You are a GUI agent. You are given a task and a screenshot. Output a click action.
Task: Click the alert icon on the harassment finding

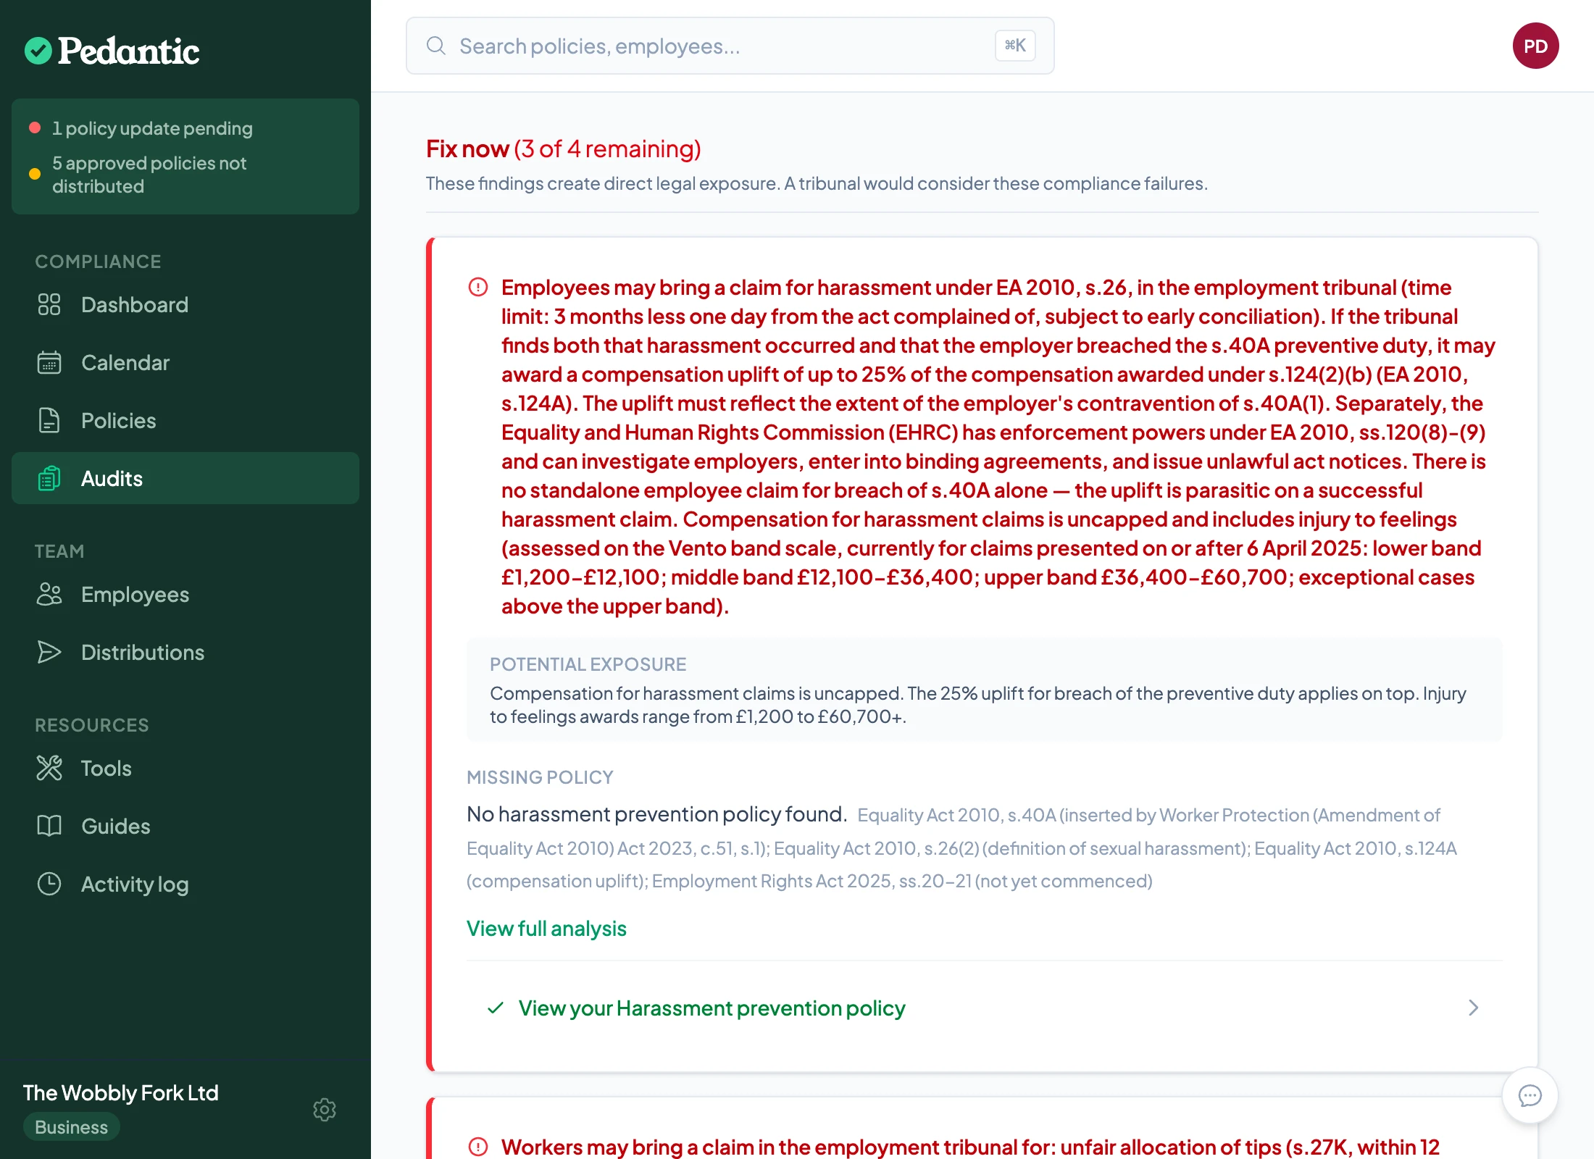[477, 287]
